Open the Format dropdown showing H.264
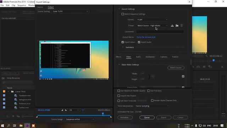The height and width of the screenshot is (128, 227). (152, 20)
